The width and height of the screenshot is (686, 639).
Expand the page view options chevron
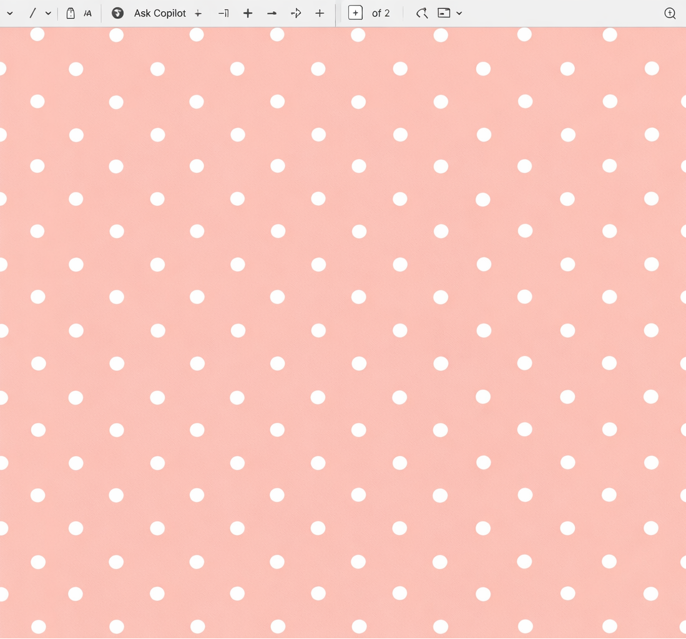[459, 14]
